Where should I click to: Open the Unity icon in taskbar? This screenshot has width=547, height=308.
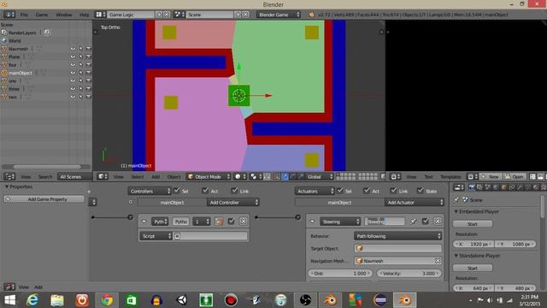[x=182, y=300]
